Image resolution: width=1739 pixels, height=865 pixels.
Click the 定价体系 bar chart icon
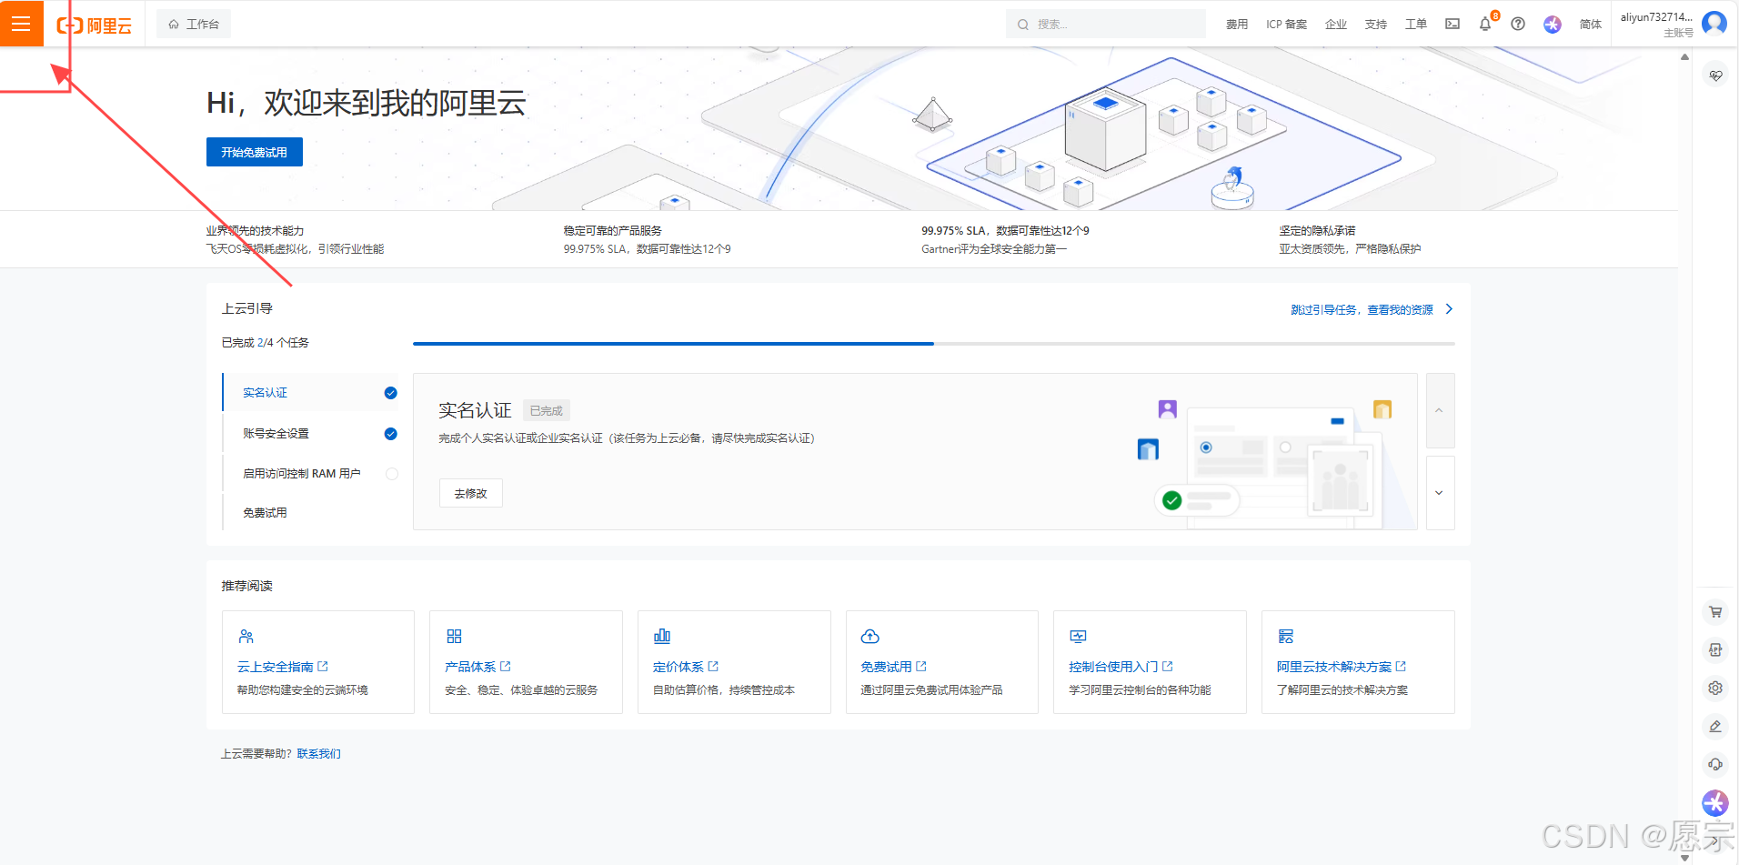click(x=662, y=637)
